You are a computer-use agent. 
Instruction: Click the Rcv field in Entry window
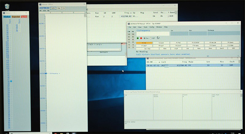click(x=198, y=33)
